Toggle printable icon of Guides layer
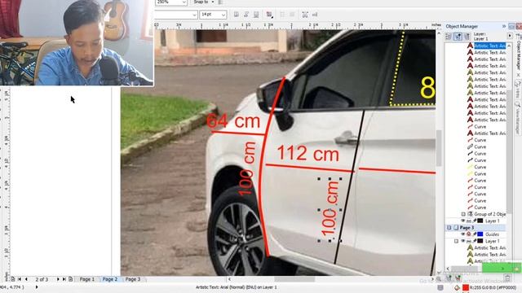Image resolution: width=522 pixels, height=293 pixels. 469,234
